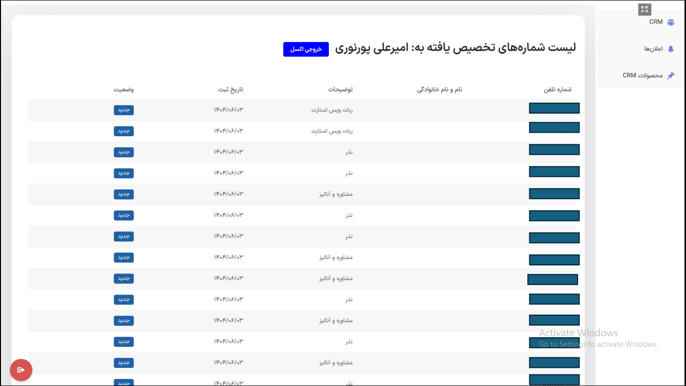The image size is (686, 386).
Task: Click the شماره تلفن column header
Action: click(x=557, y=89)
